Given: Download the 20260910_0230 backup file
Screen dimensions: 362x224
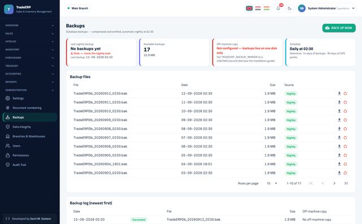Looking at the screenshot, I should tap(339, 111).
